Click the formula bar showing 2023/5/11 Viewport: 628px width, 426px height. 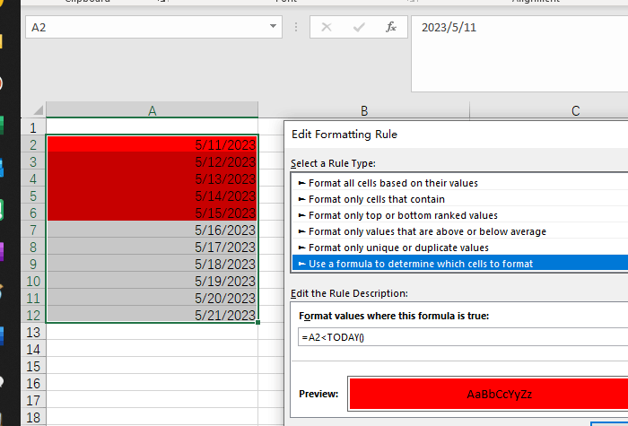[x=519, y=54]
